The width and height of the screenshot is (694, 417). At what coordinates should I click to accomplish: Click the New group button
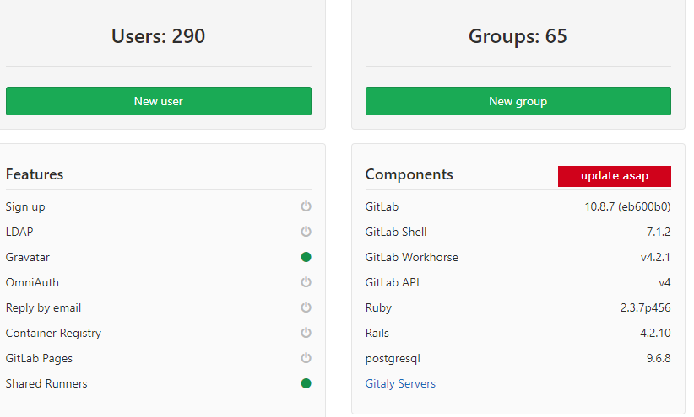[x=518, y=101]
